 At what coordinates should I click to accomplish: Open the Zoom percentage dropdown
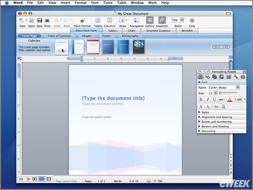(182, 20)
